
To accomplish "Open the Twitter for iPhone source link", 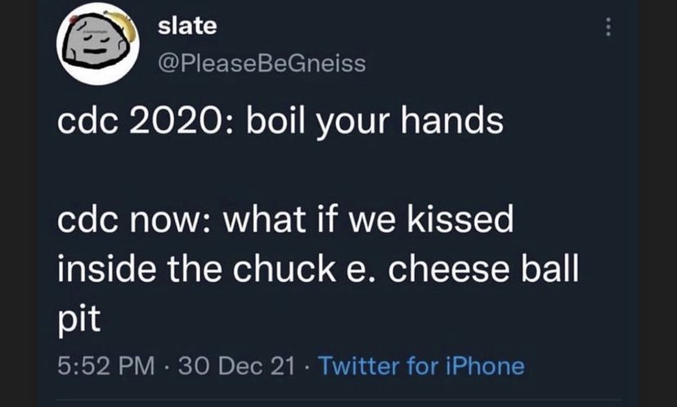I will [x=420, y=365].
